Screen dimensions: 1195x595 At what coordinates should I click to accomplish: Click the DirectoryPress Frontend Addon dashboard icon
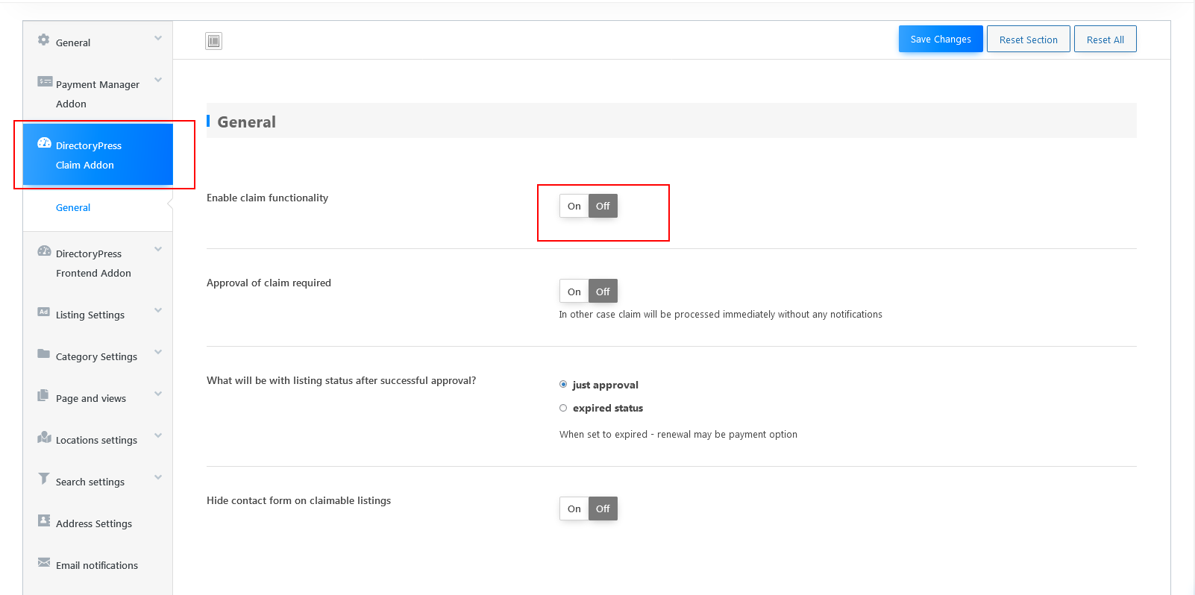click(45, 251)
